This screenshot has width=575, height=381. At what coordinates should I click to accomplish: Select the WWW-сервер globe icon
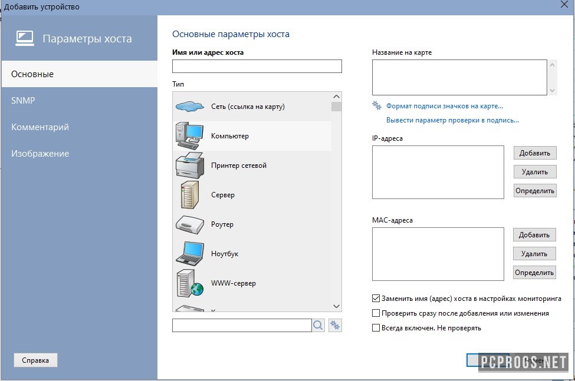click(190, 283)
